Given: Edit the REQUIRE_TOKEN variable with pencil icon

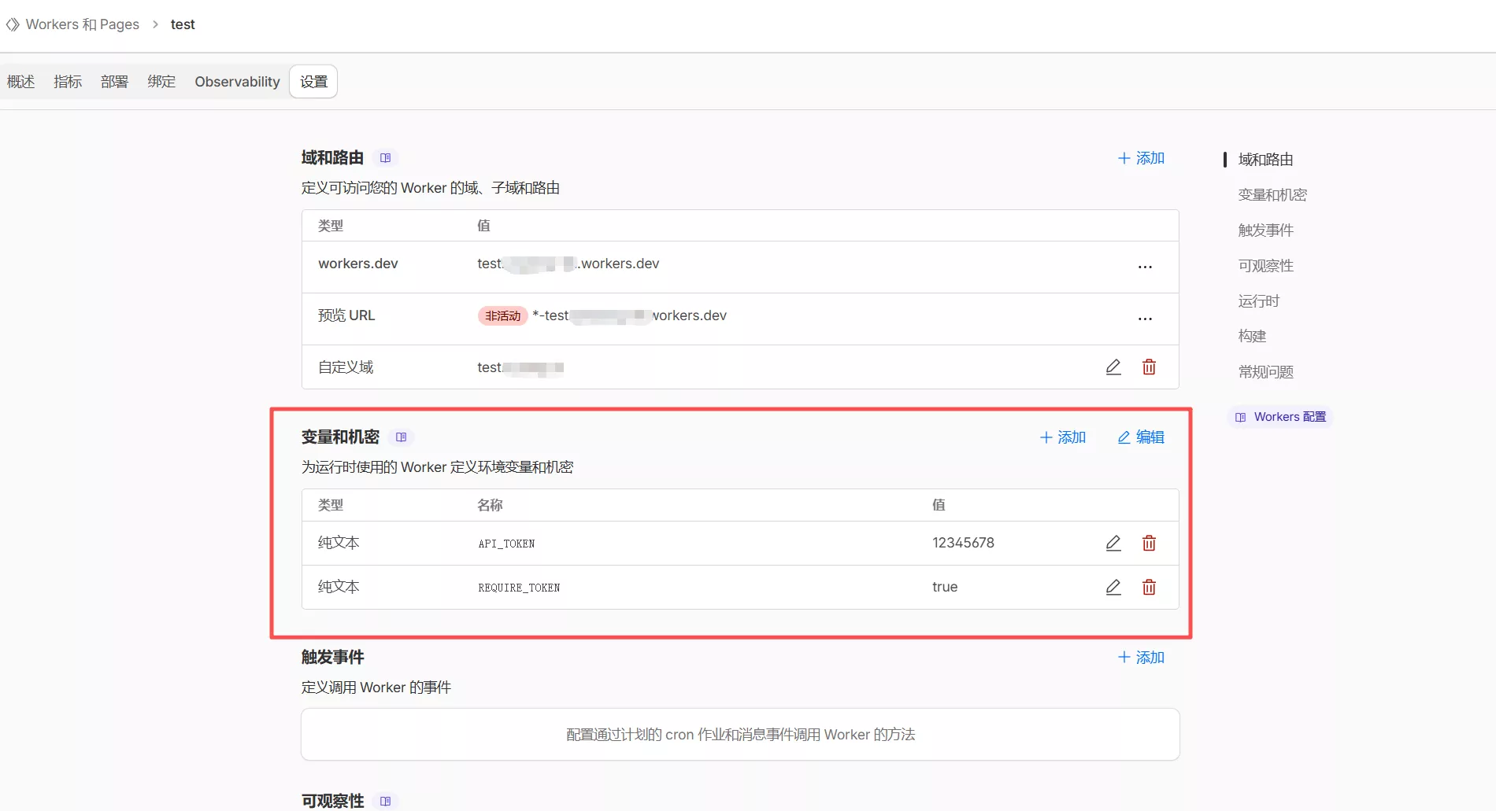Looking at the screenshot, I should [1113, 587].
